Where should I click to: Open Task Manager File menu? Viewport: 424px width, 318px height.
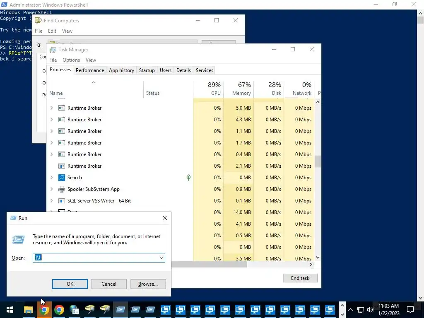53,60
